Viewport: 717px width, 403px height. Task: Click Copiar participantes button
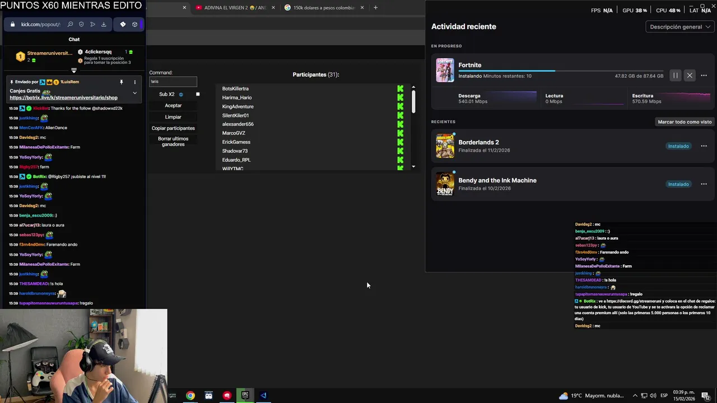click(x=173, y=128)
